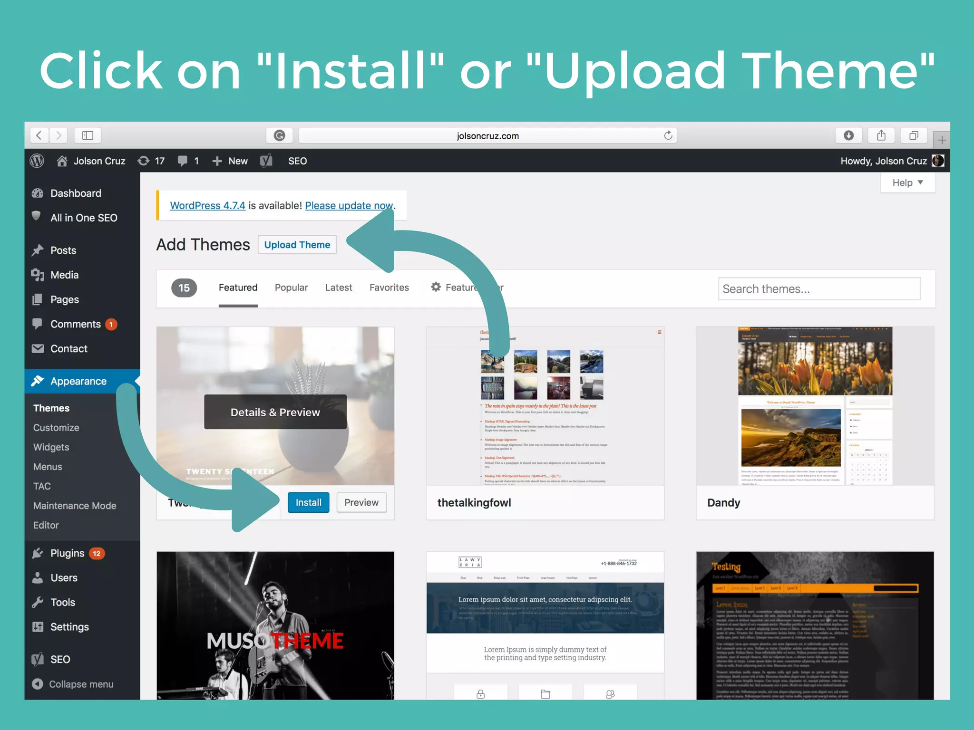Screen dimensions: 974x730
Task: Open a new tab with plus button
Action: point(942,140)
